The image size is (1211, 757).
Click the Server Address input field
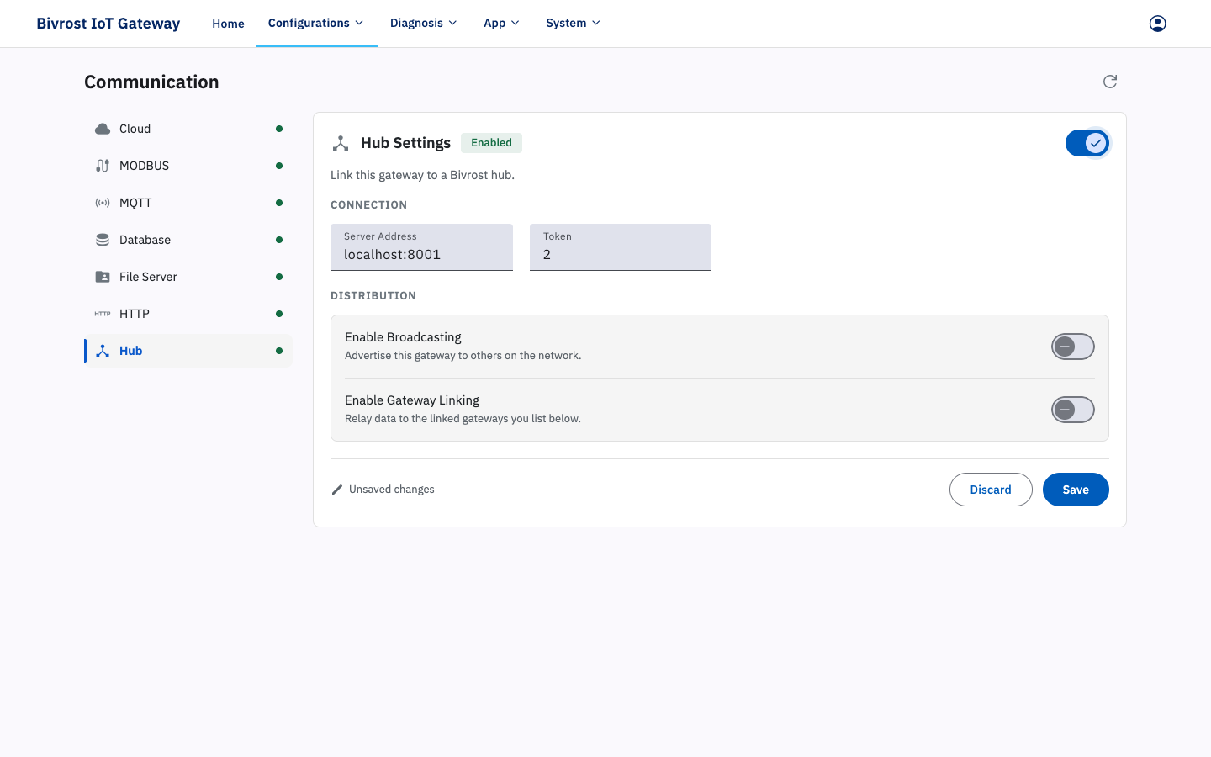pos(421,247)
